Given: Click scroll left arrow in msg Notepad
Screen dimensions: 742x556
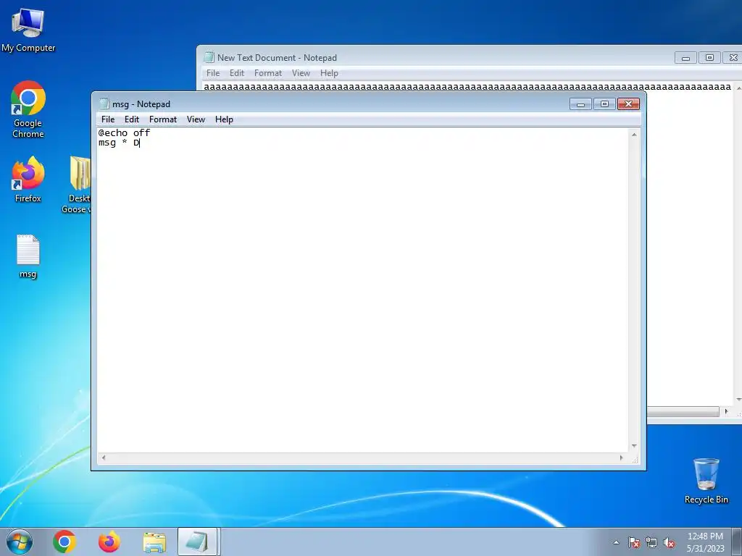Looking at the screenshot, I should pos(104,458).
